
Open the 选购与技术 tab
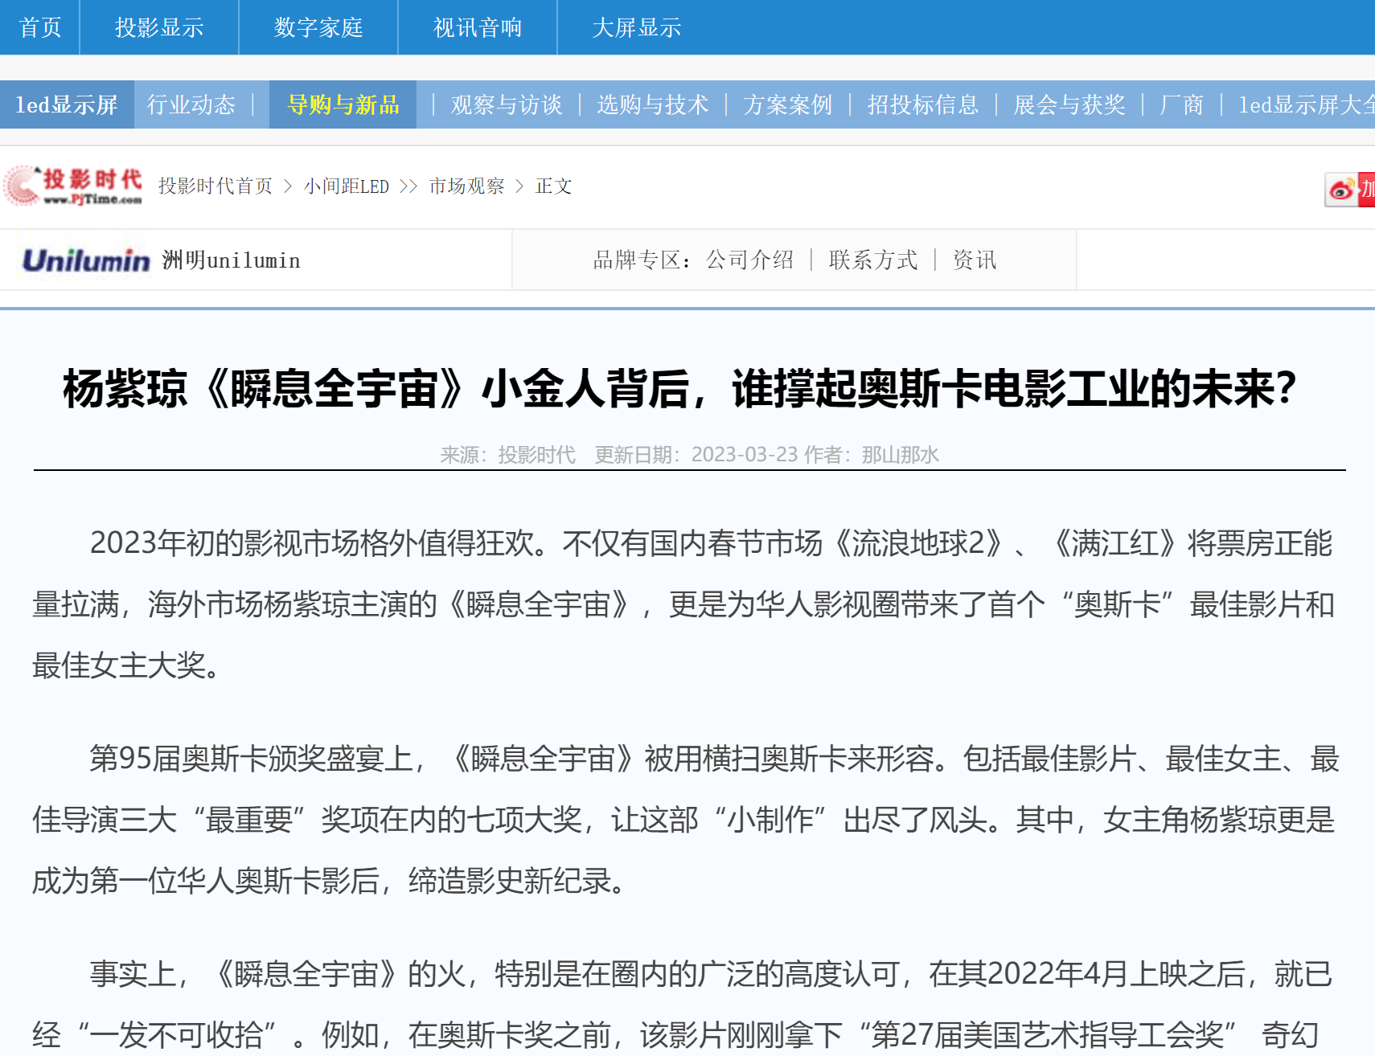click(x=653, y=104)
